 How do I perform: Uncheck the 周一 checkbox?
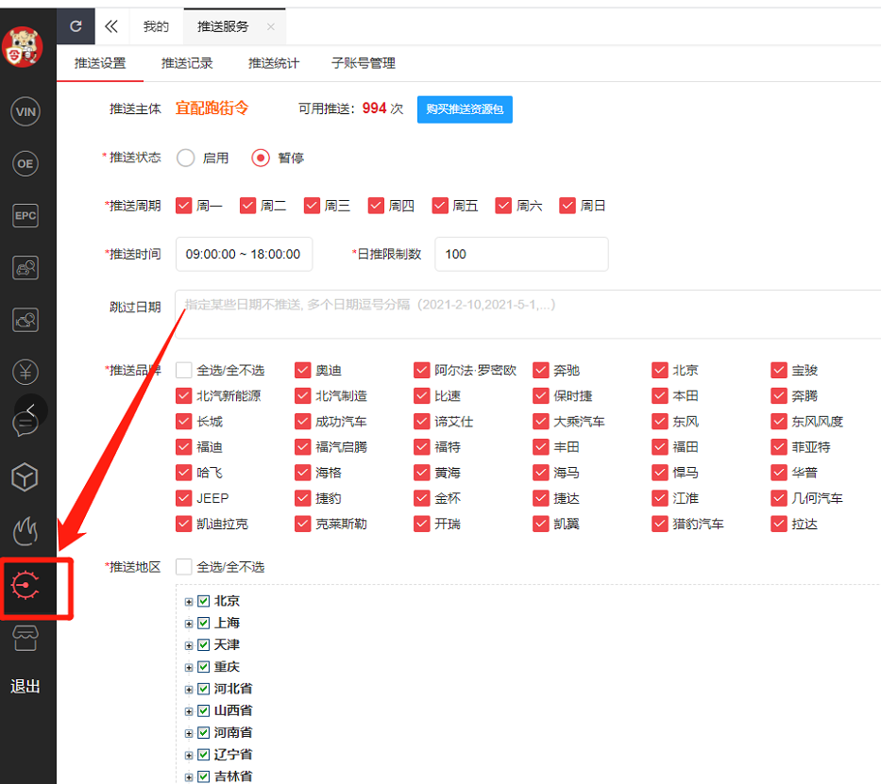pyautogui.click(x=184, y=206)
